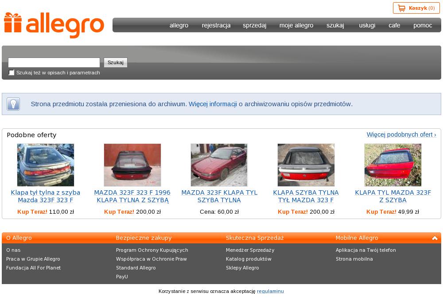Open Menedżer Sprzedaży footer link
The image size is (443, 300).
(x=250, y=250)
